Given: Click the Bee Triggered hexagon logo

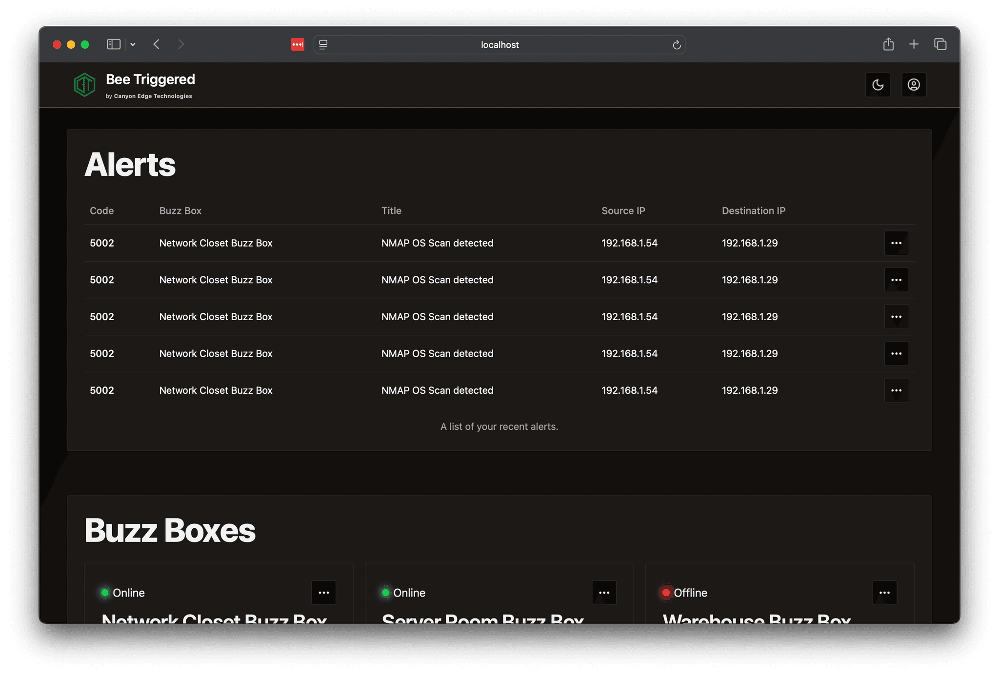Looking at the screenshot, I should [84, 85].
